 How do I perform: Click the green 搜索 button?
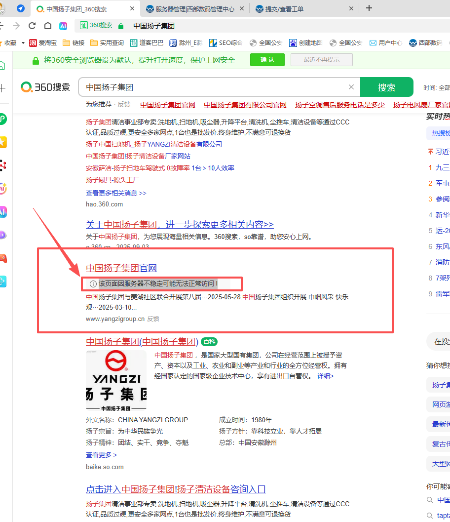point(386,87)
